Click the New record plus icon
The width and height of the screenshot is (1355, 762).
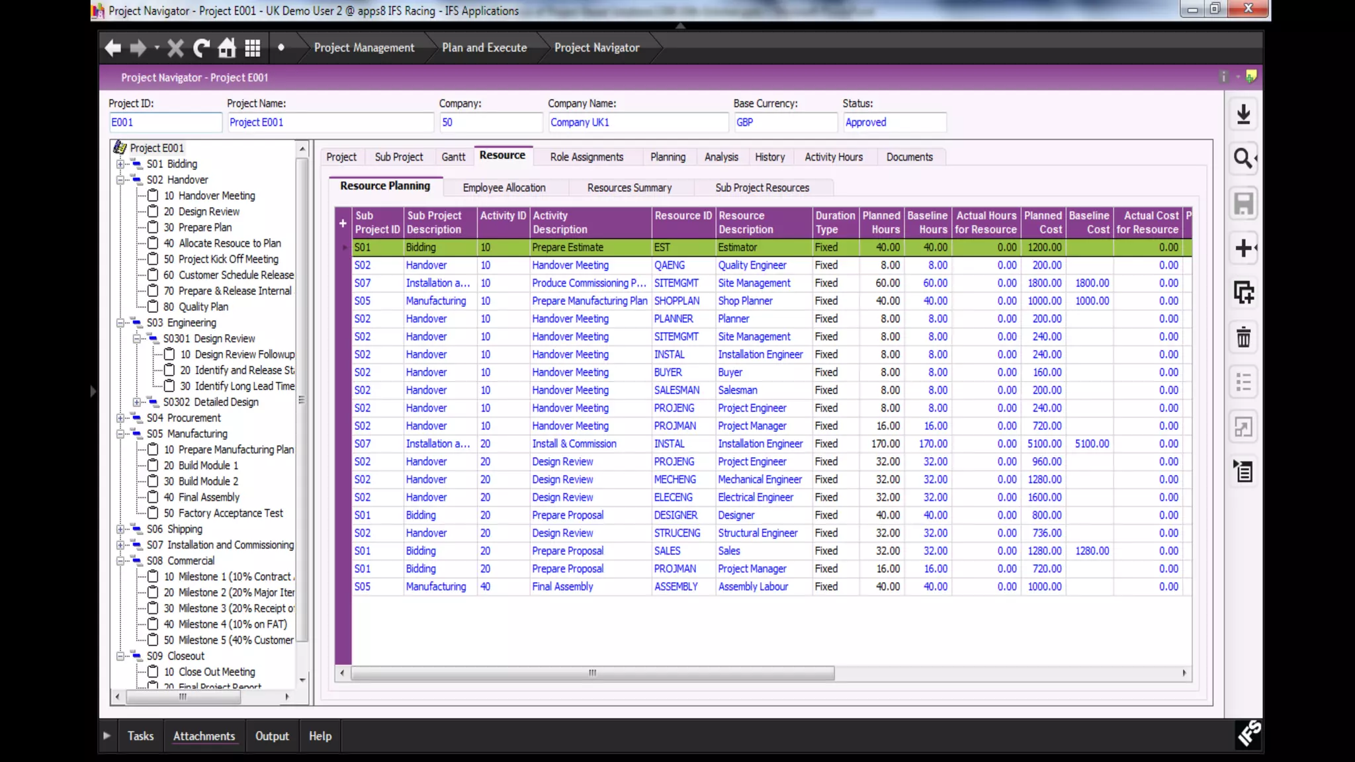(x=1243, y=248)
